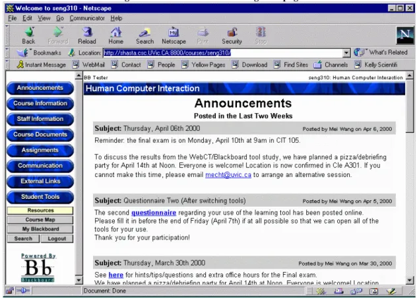Collapse the personal toolbar handle
The height and width of the screenshot is (298, 417).
7,65
